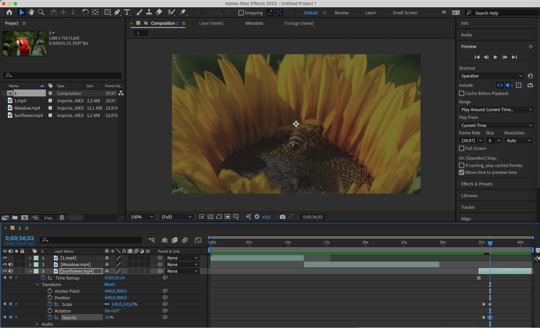Open the Spacebar shortcut dropdown

pos(491,76)
